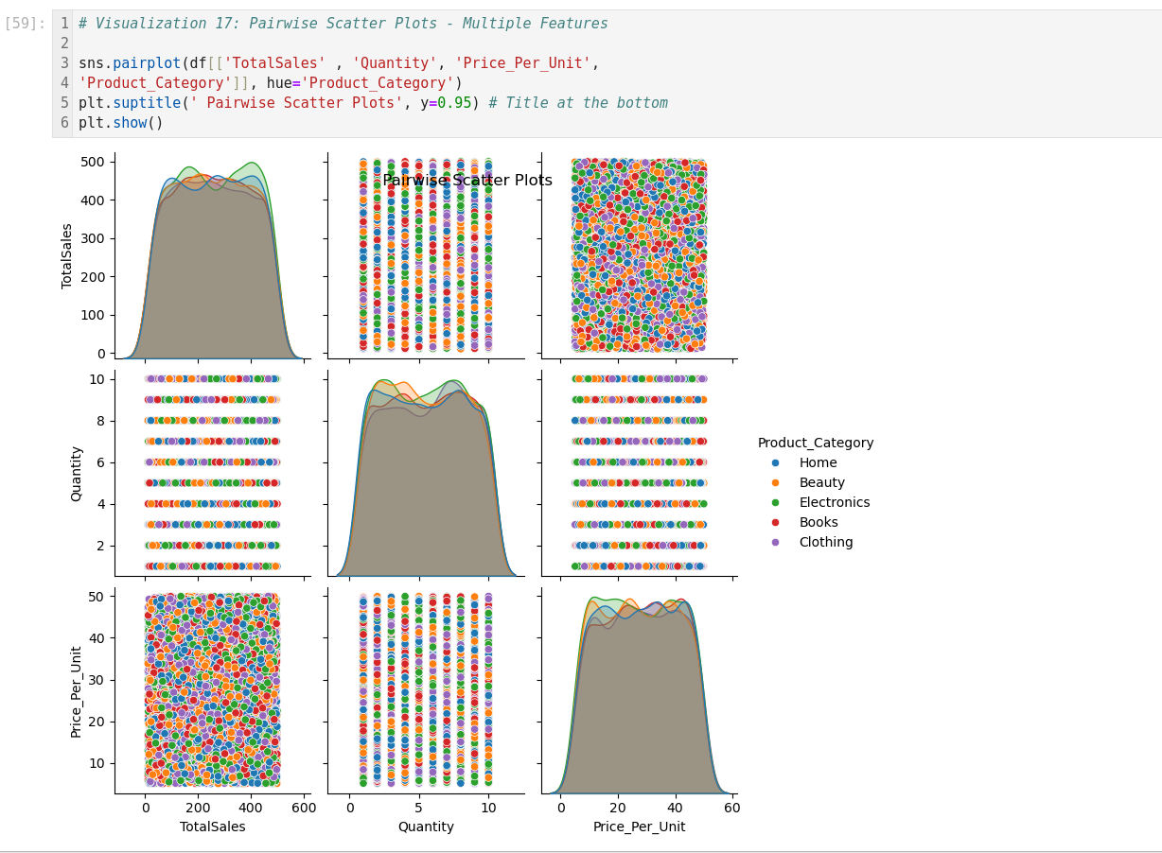This screenshot has height=853, width=1162.
Task: Click the green Electronics legend marker
Action: tap(776, 503)
